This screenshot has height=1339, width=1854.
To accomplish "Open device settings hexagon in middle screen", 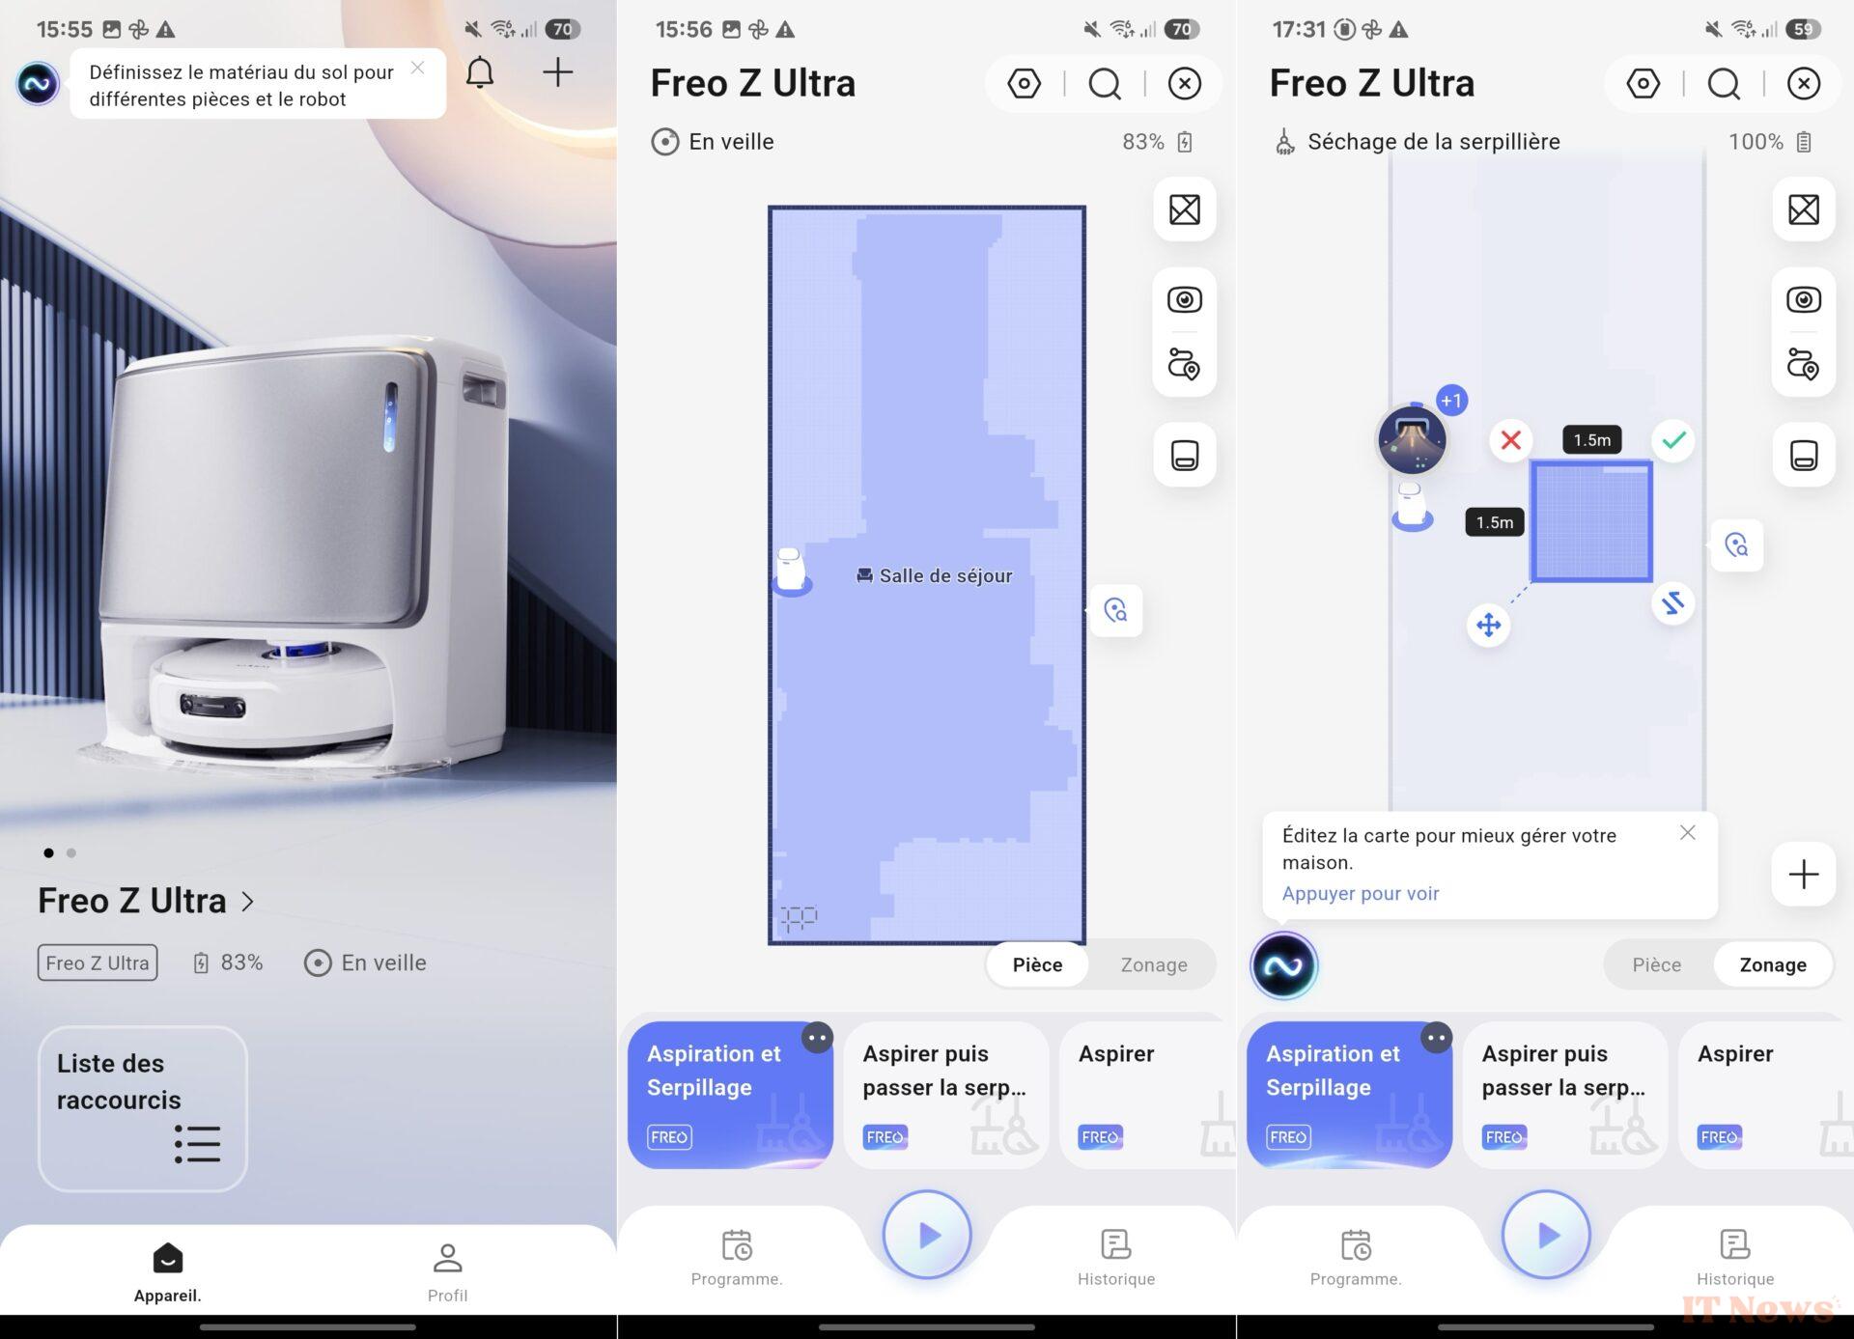I will (1024, 84).
